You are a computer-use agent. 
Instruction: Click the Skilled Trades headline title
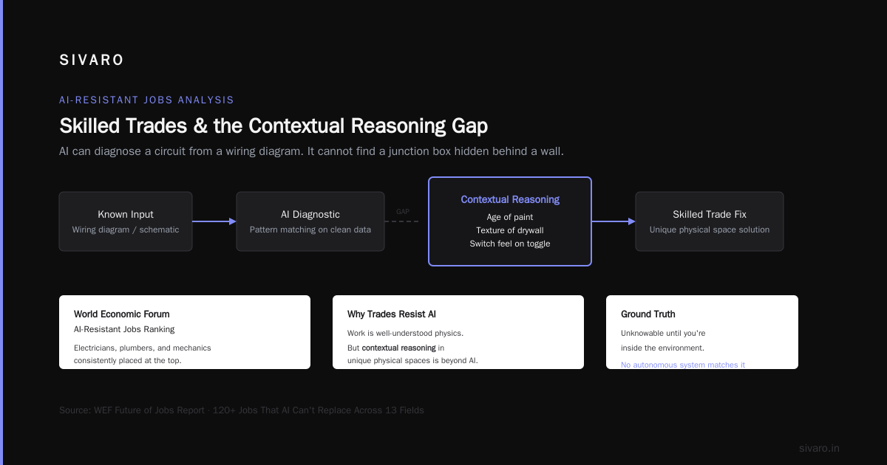point(273,125)
